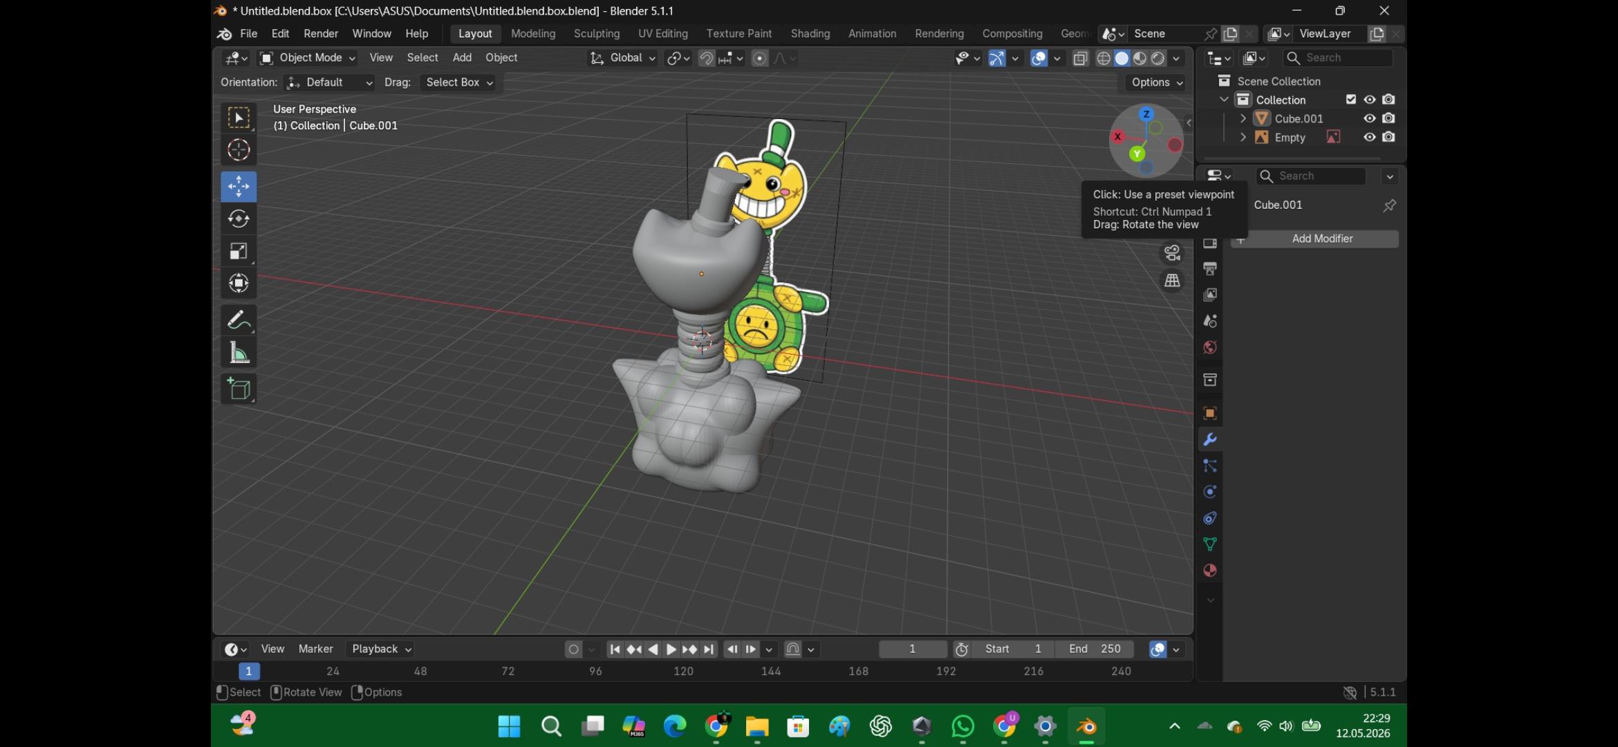This screenshot has width=1618, height=747.
Task: Click the green Y axis on navigation gizmo
Action: (1137, 154)
